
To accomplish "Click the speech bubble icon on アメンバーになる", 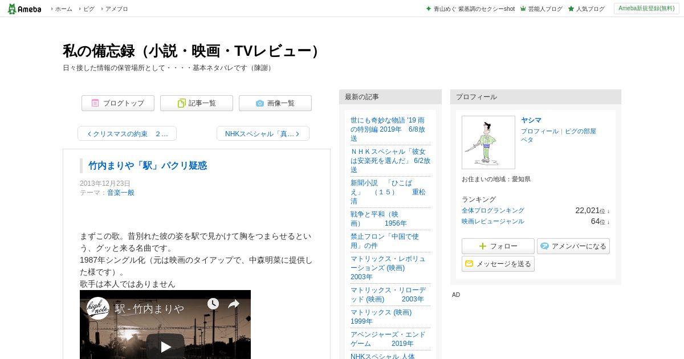I will coord(544,246).
